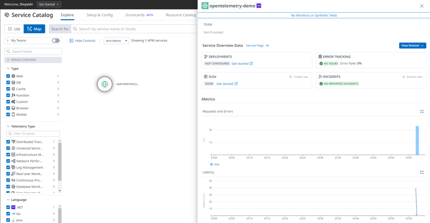Click the Custom gears type icon
Image resolution: width=430 pixels, height=223 pixels.
13,101
